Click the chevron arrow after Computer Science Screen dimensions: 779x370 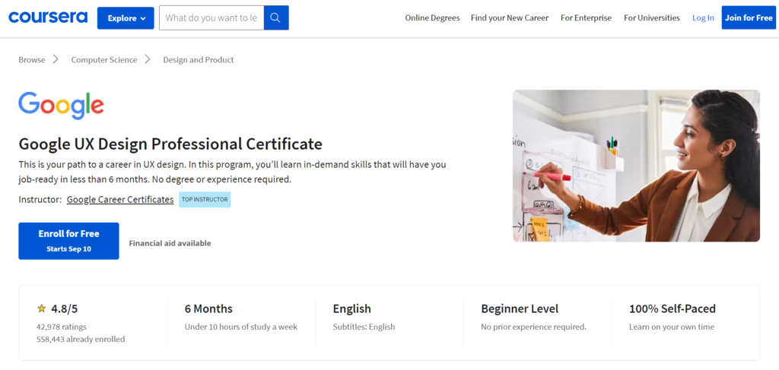tap(148, 59)
